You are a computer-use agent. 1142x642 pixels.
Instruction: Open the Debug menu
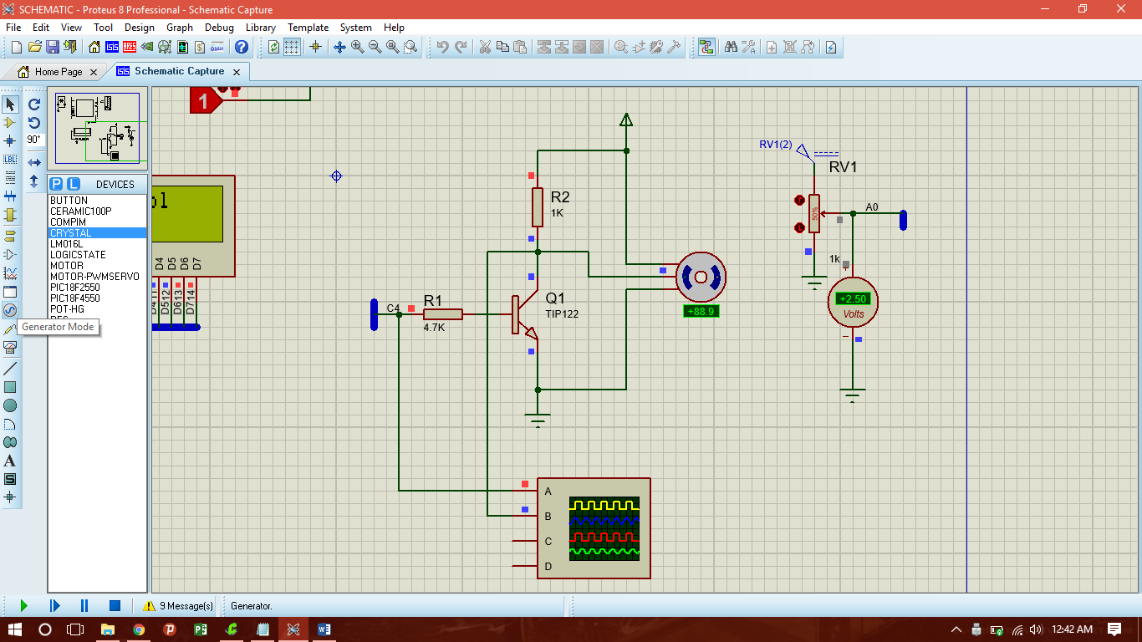219,28
